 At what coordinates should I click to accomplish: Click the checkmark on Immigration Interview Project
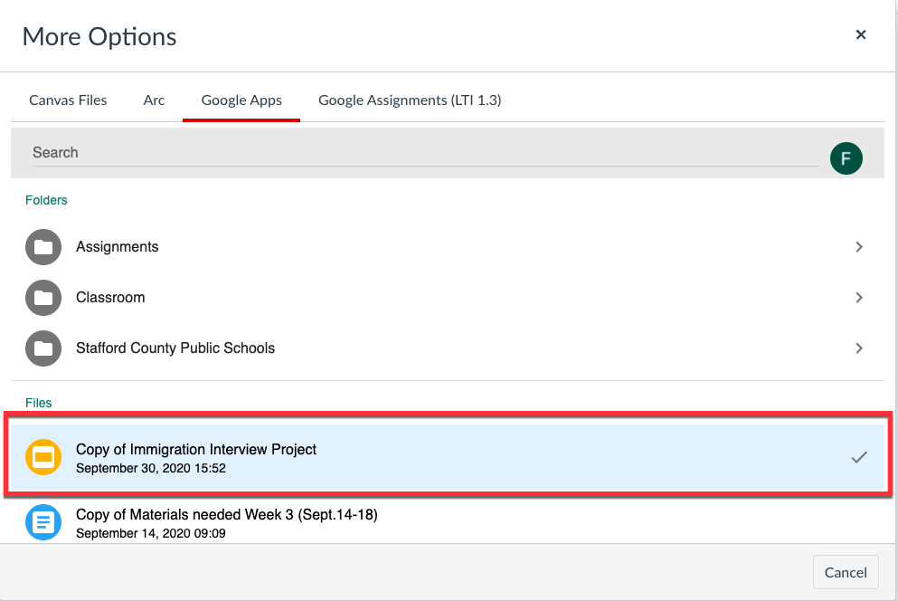pyautogui.click(x=858, y=457)
